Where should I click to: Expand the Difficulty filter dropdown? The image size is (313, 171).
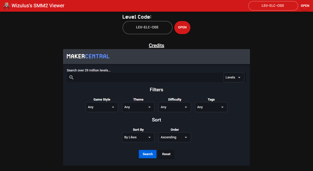[175, 107]
